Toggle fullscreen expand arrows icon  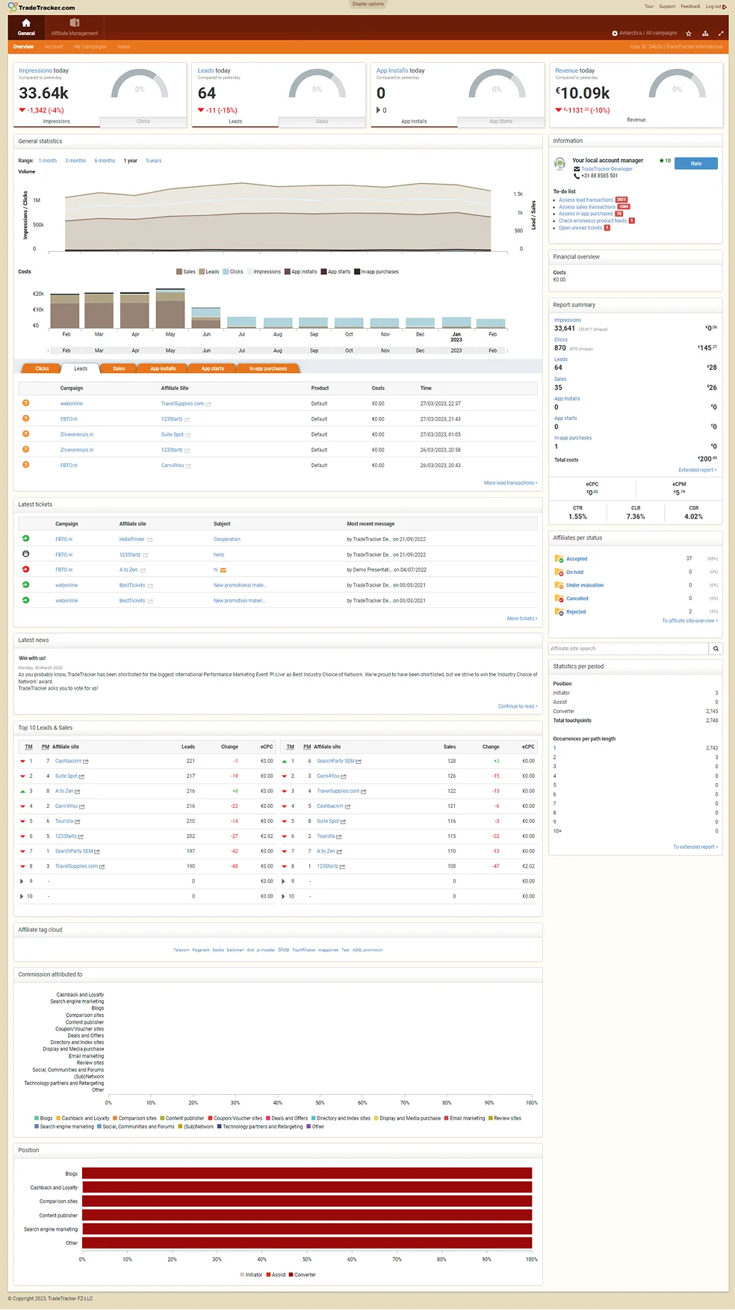coord(721,33)
